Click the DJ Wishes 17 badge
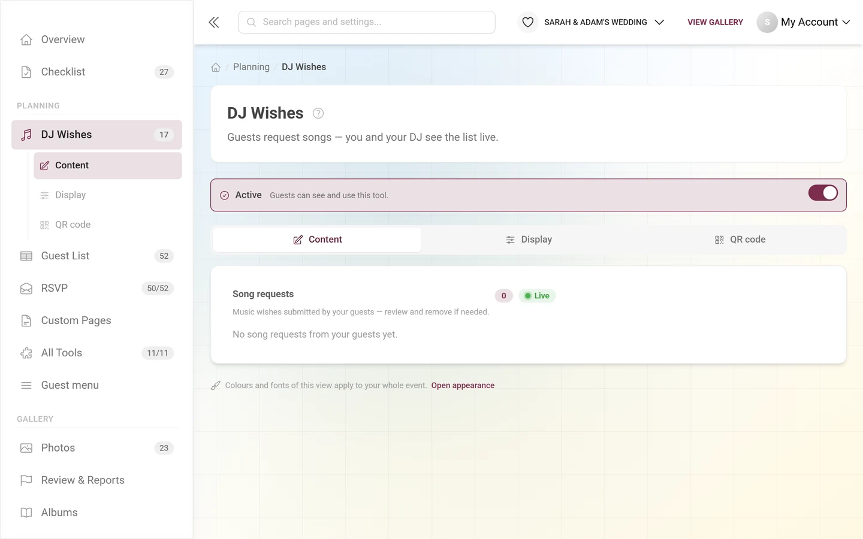The image size is (863, 539). 164,135
